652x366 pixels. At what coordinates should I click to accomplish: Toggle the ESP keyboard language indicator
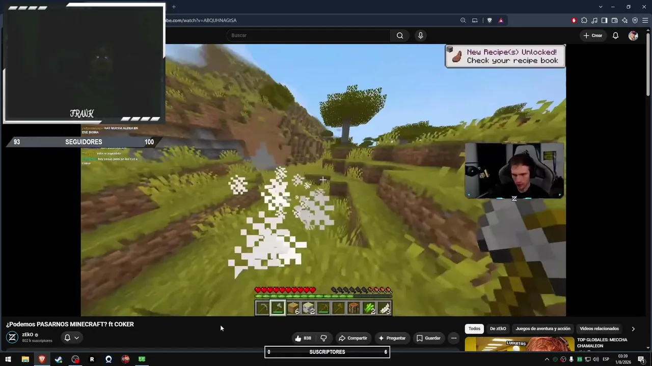pyautogui.click(x=606, y=359)
